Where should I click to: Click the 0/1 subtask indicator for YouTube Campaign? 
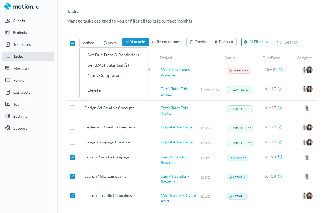(205, 158)
